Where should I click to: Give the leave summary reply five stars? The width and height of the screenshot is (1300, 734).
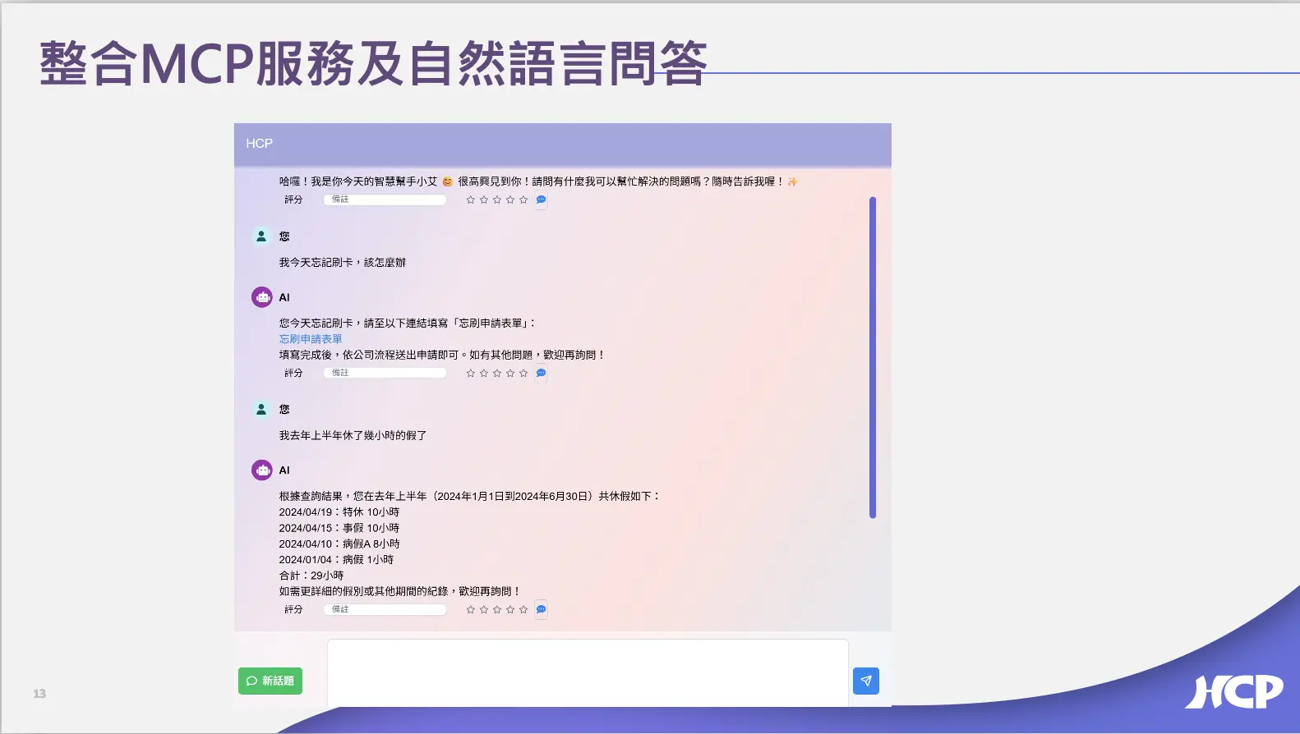(x=523, y=609)
